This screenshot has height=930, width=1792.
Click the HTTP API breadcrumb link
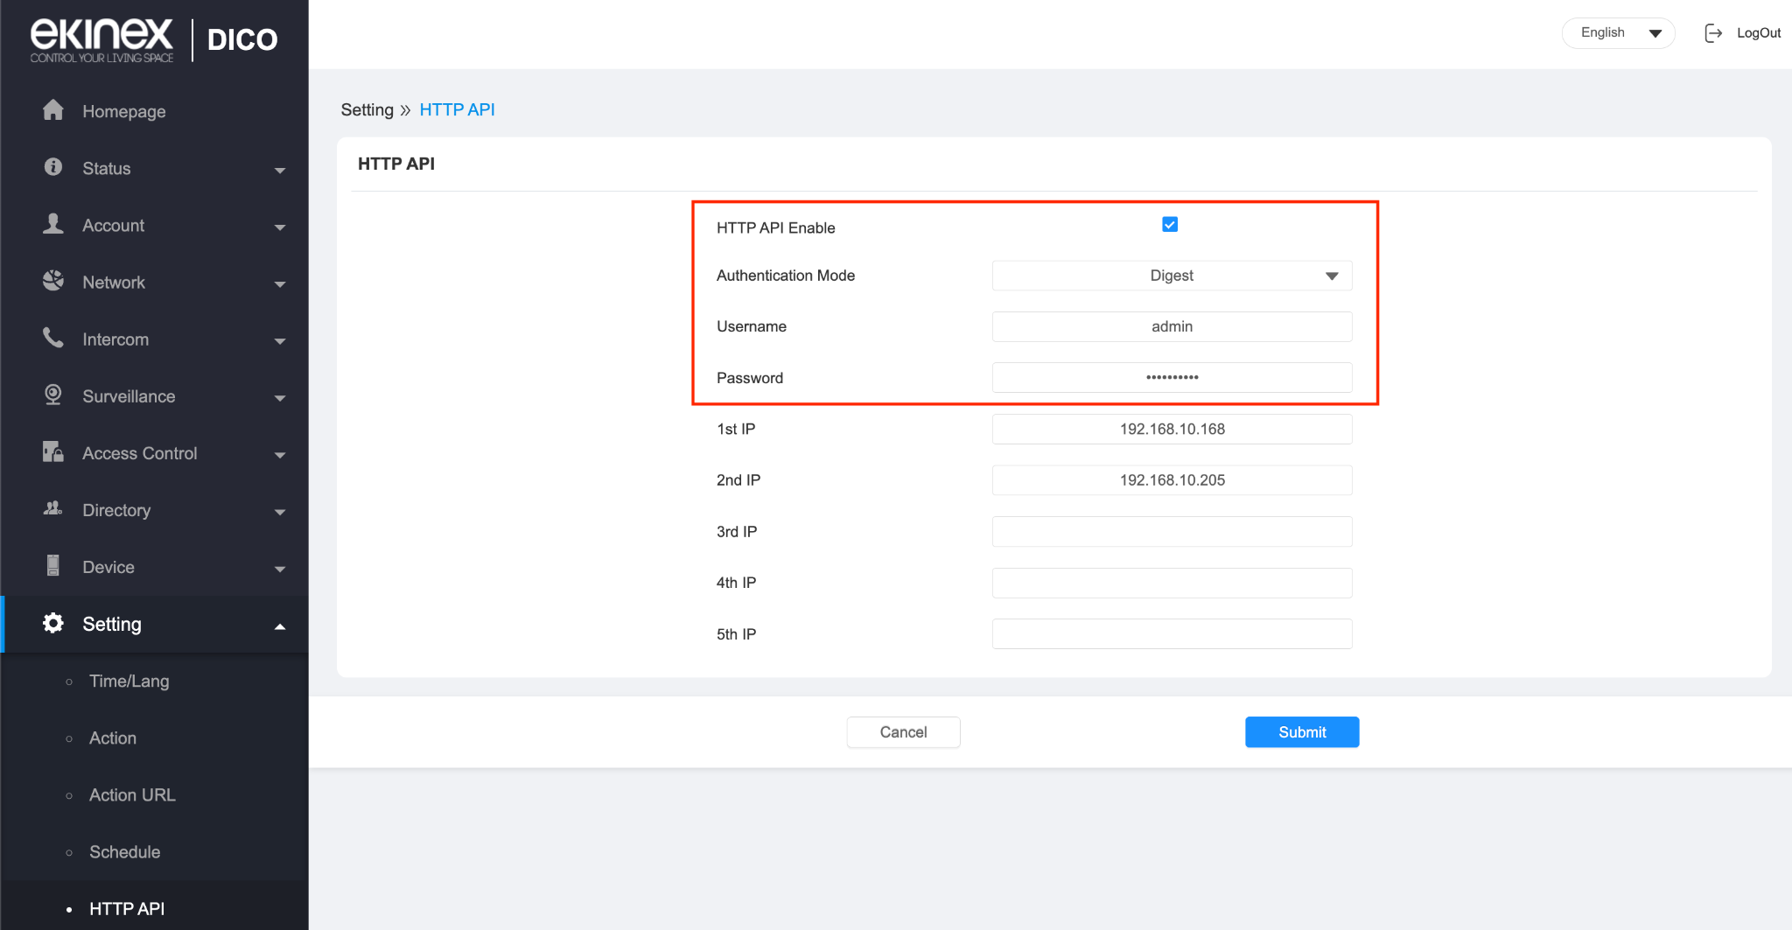(457, 109)
